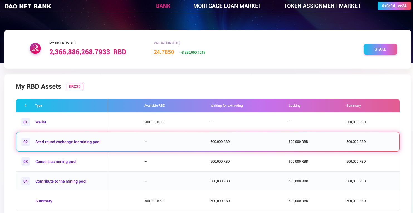Screen dimensions: 413x213
Task: Click the pink RBD token logo icon
Action: tap(35, 49)
